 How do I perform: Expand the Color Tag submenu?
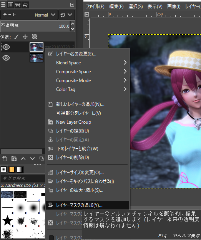click(x=87, y=89)
